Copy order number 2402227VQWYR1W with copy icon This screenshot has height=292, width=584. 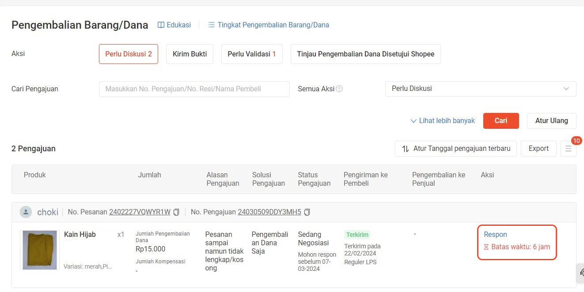[176, 212]
